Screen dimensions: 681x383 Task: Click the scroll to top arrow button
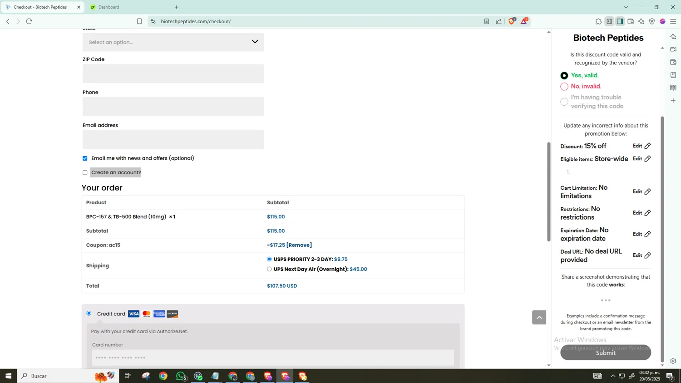[x=539, y=317]
